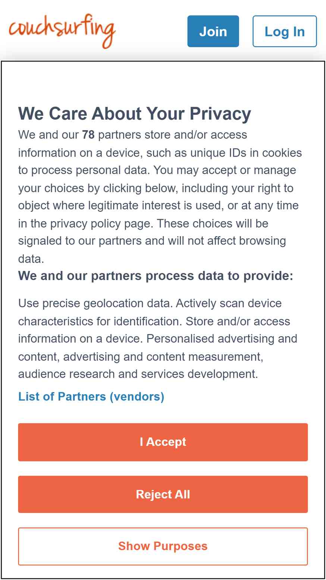
Task: Click the "Actively scan device" text
Action: 229,303
